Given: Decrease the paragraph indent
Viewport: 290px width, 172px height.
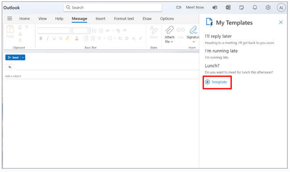Looking at the screenshot, I should tap(86, 38).
